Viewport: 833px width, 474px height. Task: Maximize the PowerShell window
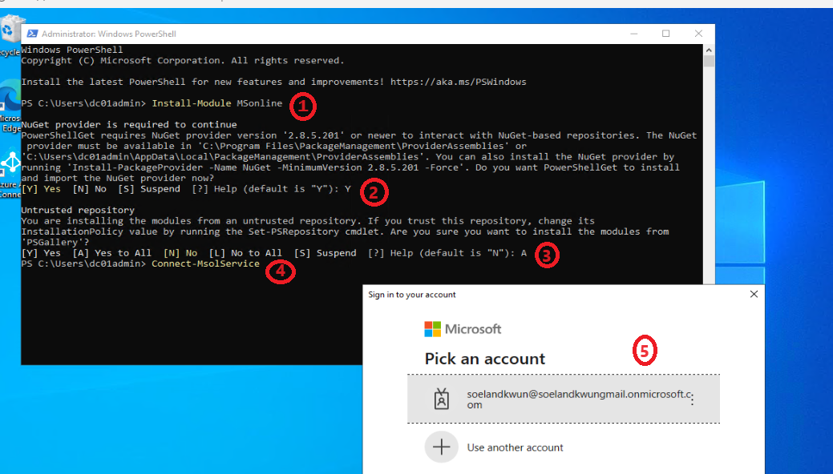pos(665,34)
